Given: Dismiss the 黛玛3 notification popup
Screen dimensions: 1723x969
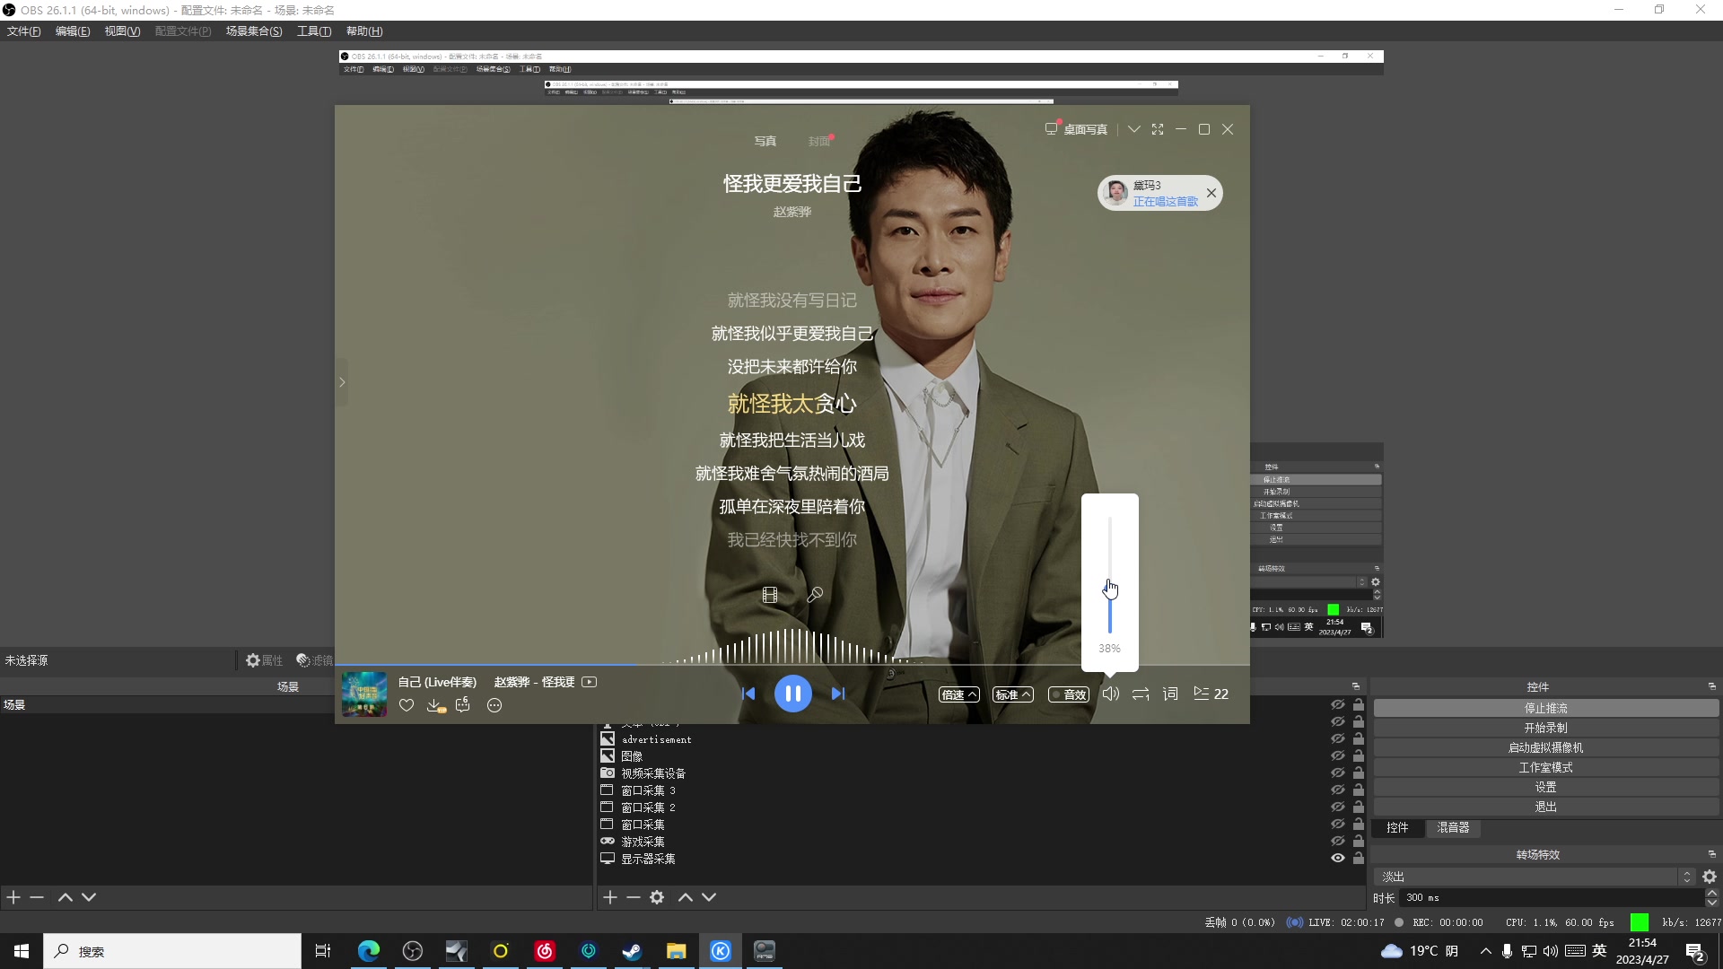Looking at the screenshot, I should click(1211, 193).
